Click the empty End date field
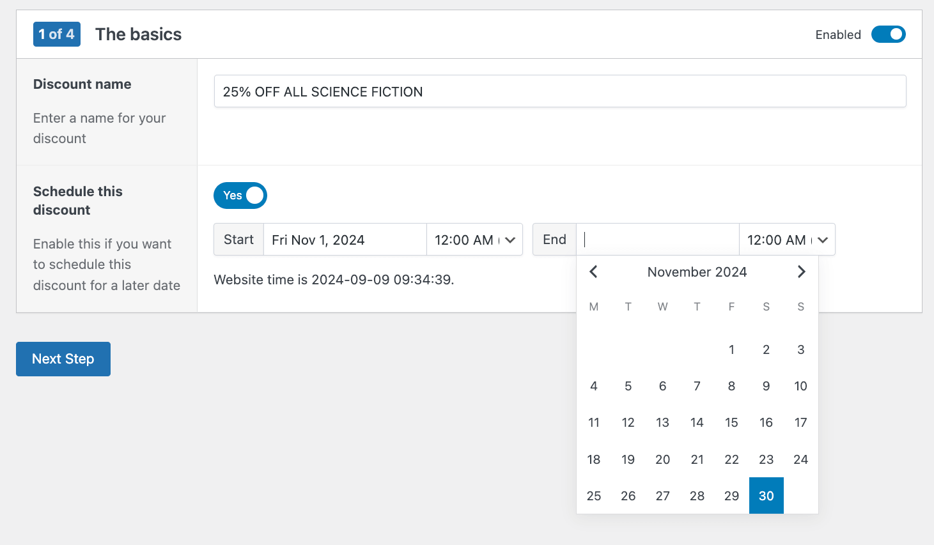This screenshot has width=934, height=545. click(657, 239)
